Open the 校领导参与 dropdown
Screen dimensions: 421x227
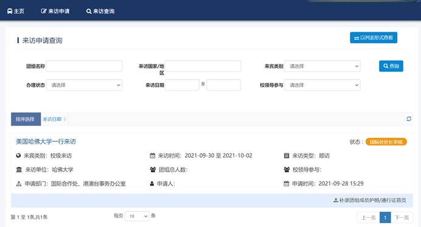click(x=322, y=85)
